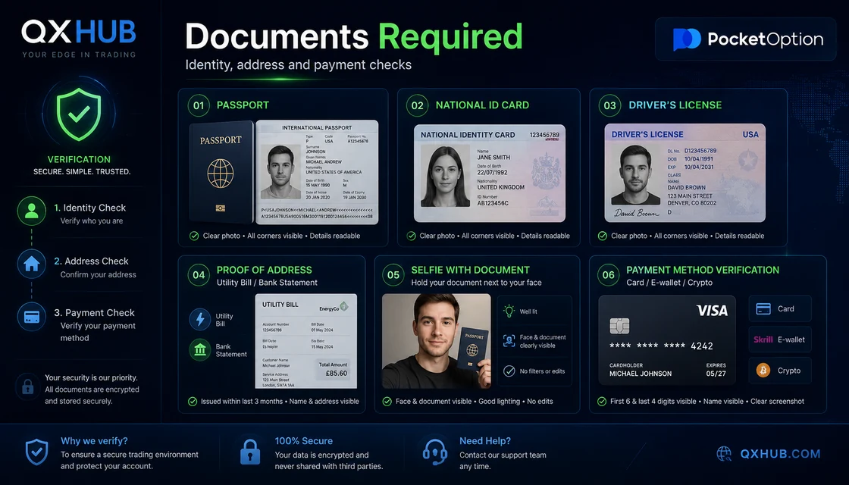Click the selfie photo holding passport

click(x=437, y=341)
